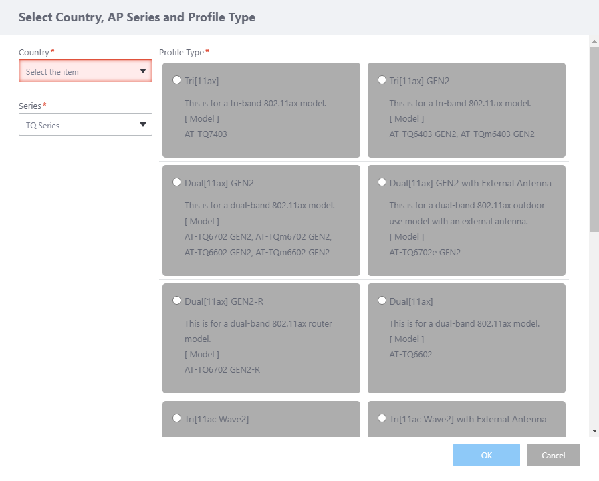Click the Cancel button

[x=553, y=455]
